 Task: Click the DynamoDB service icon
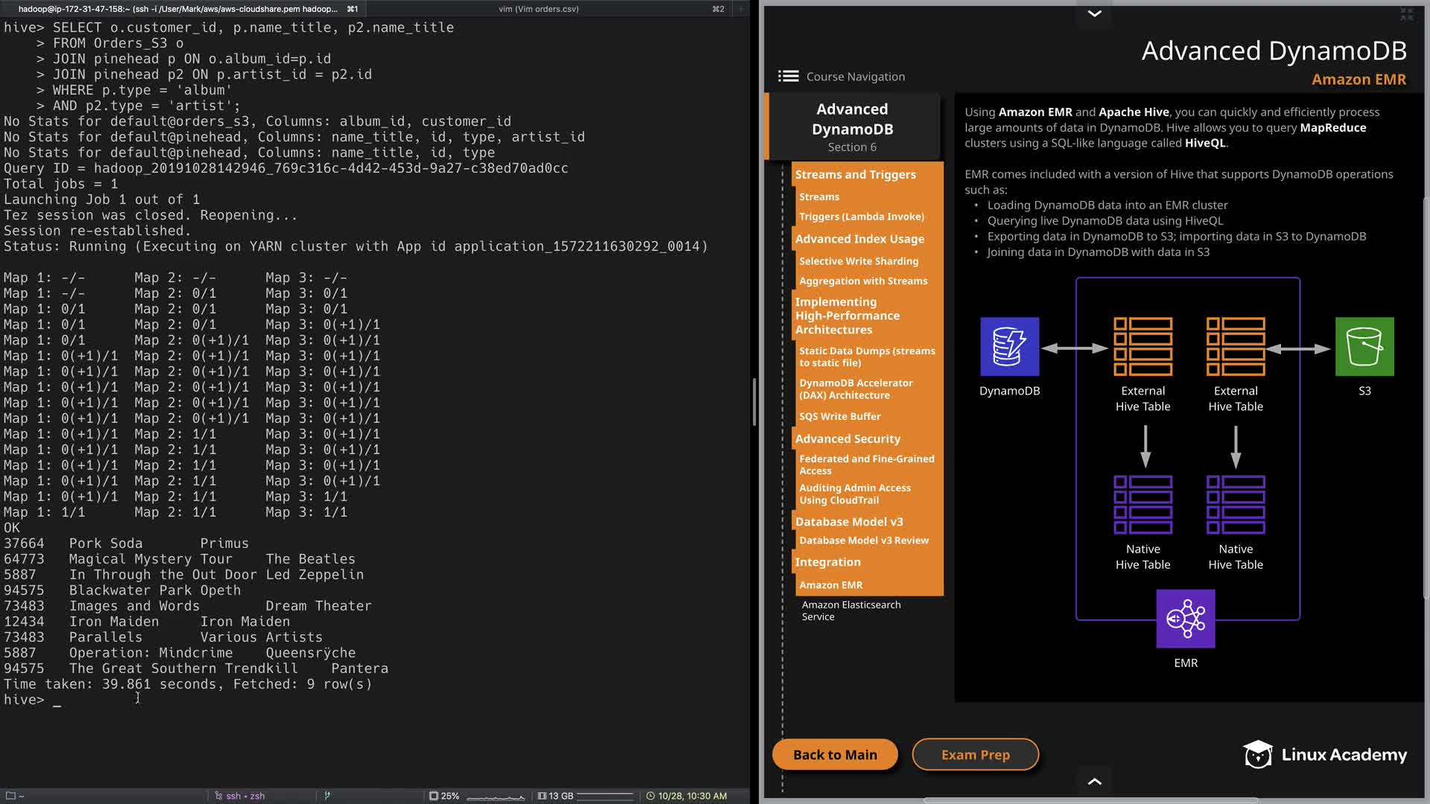[x=1009, y=347]
